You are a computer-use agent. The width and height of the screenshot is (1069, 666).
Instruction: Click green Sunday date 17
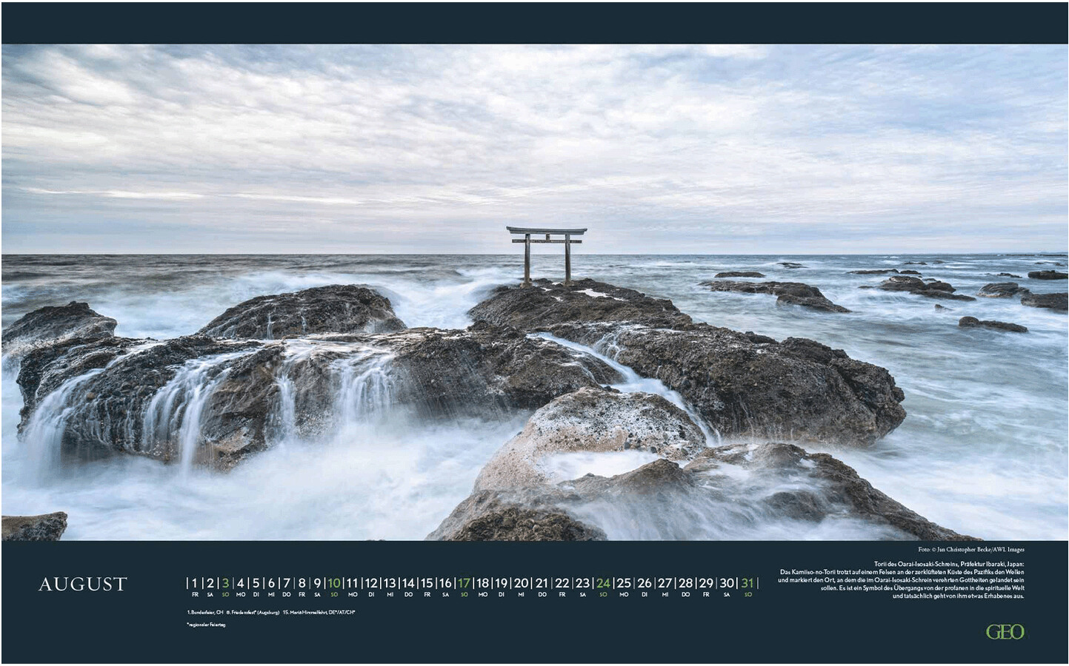[464, 583]
